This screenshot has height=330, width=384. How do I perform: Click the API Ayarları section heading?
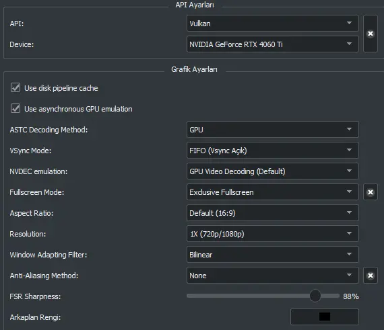195,5
